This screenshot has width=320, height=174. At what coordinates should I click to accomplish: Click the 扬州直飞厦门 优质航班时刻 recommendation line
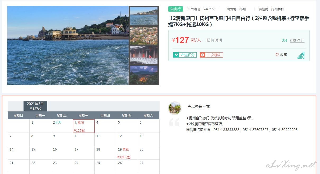220,118
